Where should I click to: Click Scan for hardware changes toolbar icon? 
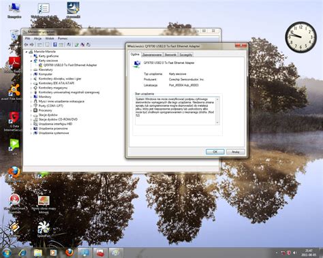69,45
